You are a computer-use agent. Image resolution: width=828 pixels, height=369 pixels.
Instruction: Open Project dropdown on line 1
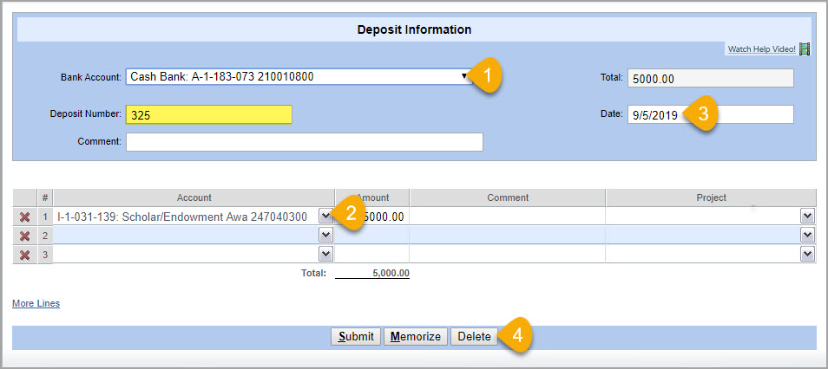(x=807, y=217)
